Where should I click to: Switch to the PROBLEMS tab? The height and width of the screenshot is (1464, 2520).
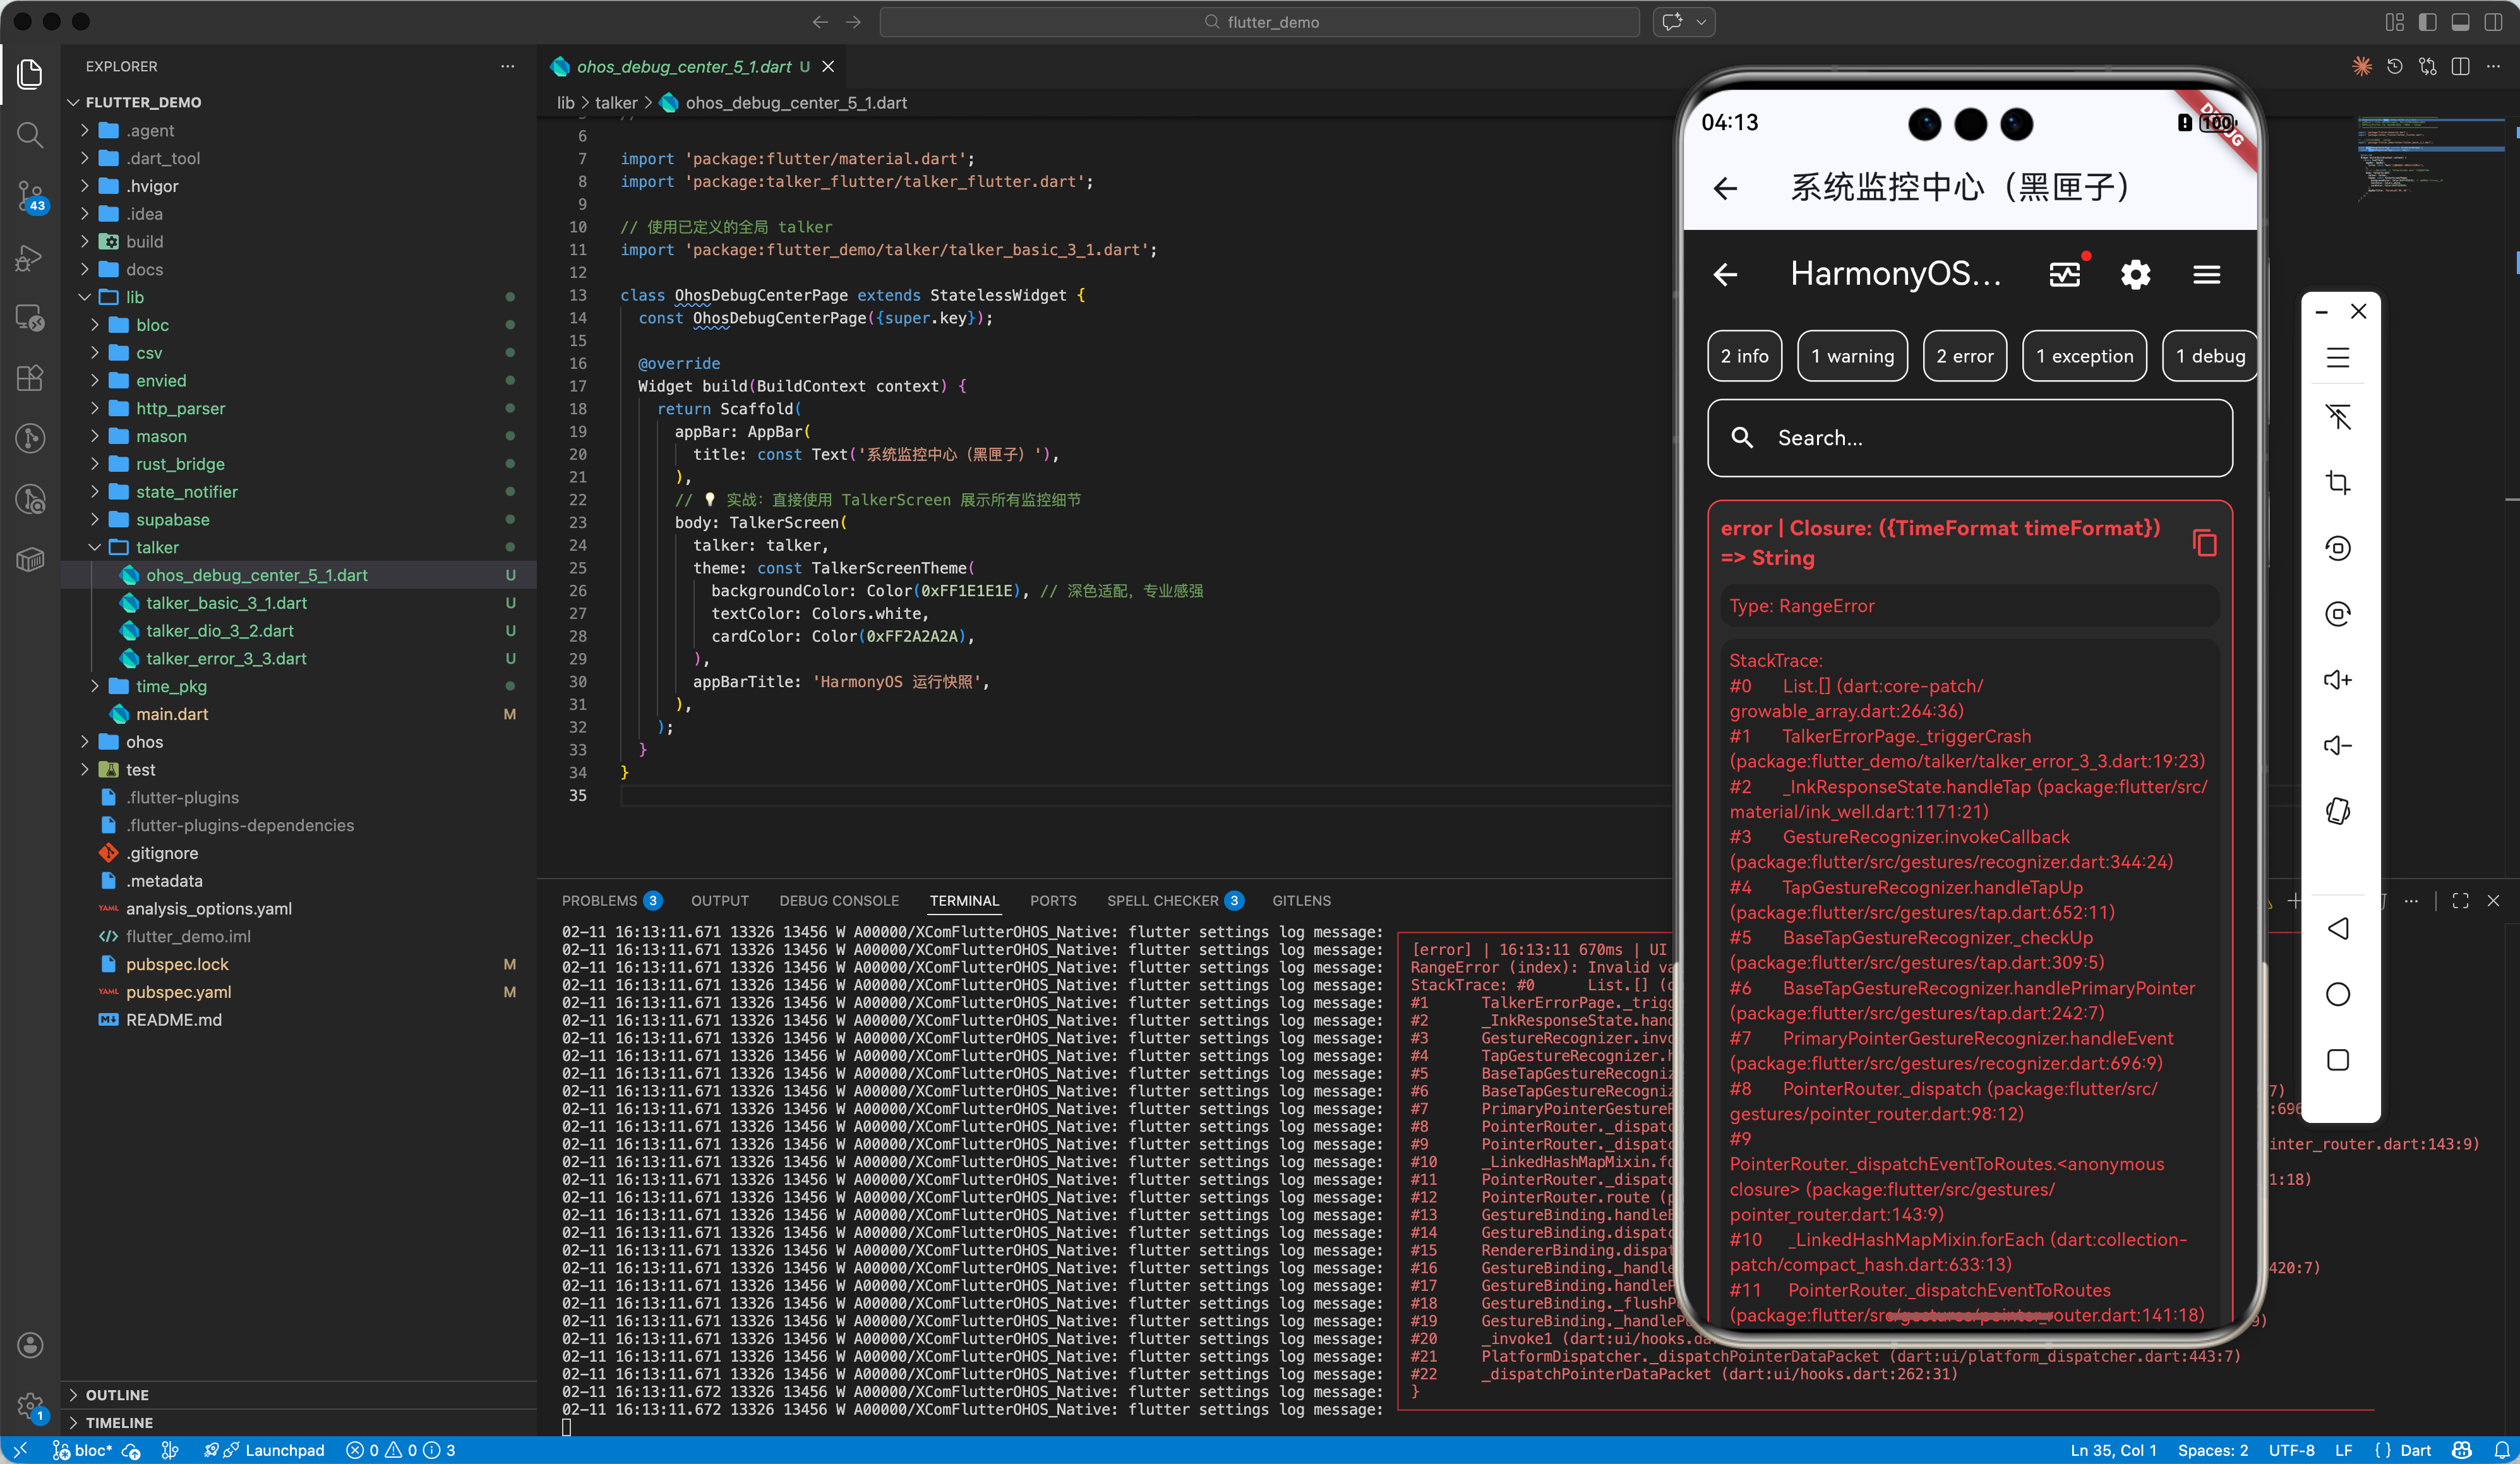point(599,901)
